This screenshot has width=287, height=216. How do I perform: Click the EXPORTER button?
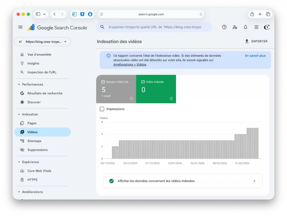[x=256, y=41]
